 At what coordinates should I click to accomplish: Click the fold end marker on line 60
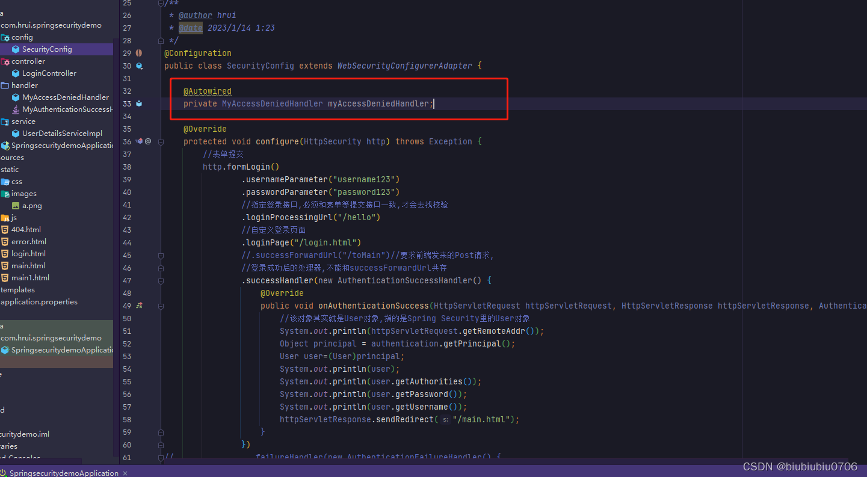(x=161, y=445)
